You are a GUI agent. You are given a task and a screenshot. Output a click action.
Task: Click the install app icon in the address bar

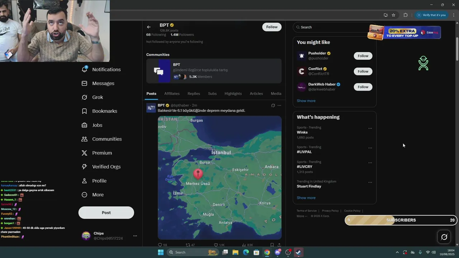tap(385, 15)
